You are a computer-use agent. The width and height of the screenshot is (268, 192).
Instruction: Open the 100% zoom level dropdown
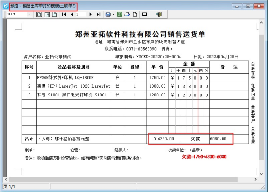(x=30, y=14)
